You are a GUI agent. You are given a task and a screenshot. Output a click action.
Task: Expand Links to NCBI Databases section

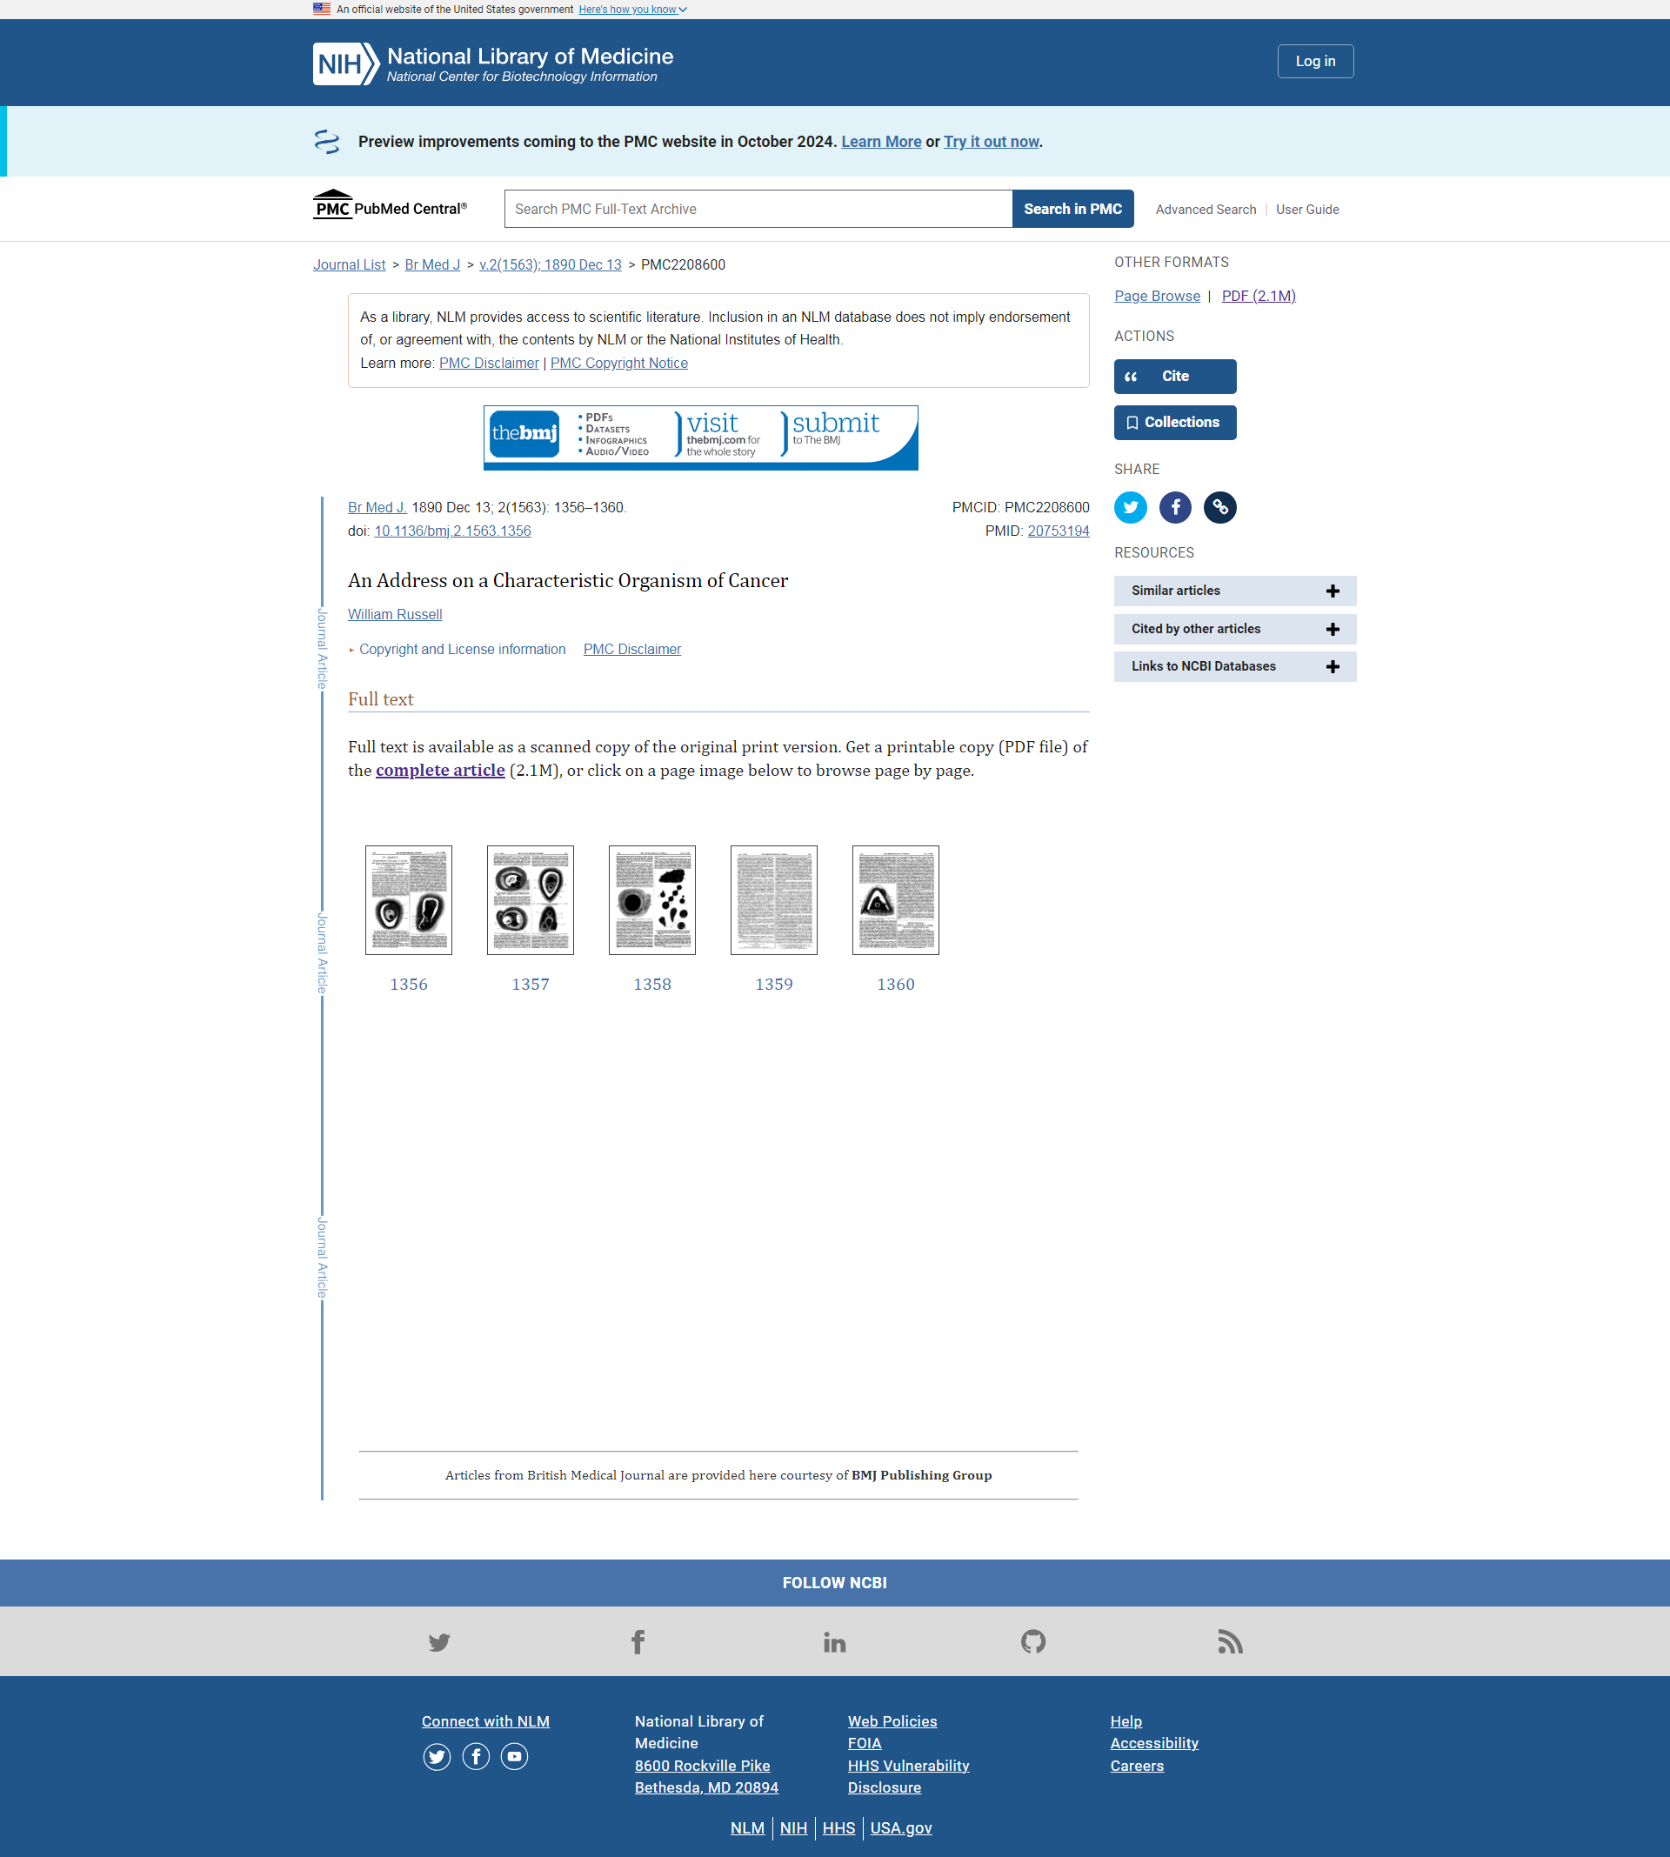tap(1234, 666)
